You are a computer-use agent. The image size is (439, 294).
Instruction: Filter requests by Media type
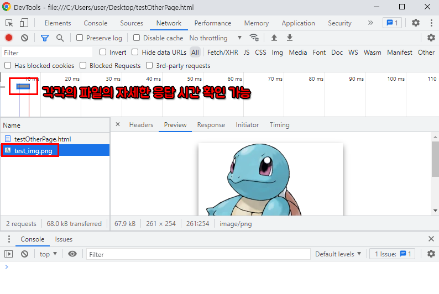[298, 53]
